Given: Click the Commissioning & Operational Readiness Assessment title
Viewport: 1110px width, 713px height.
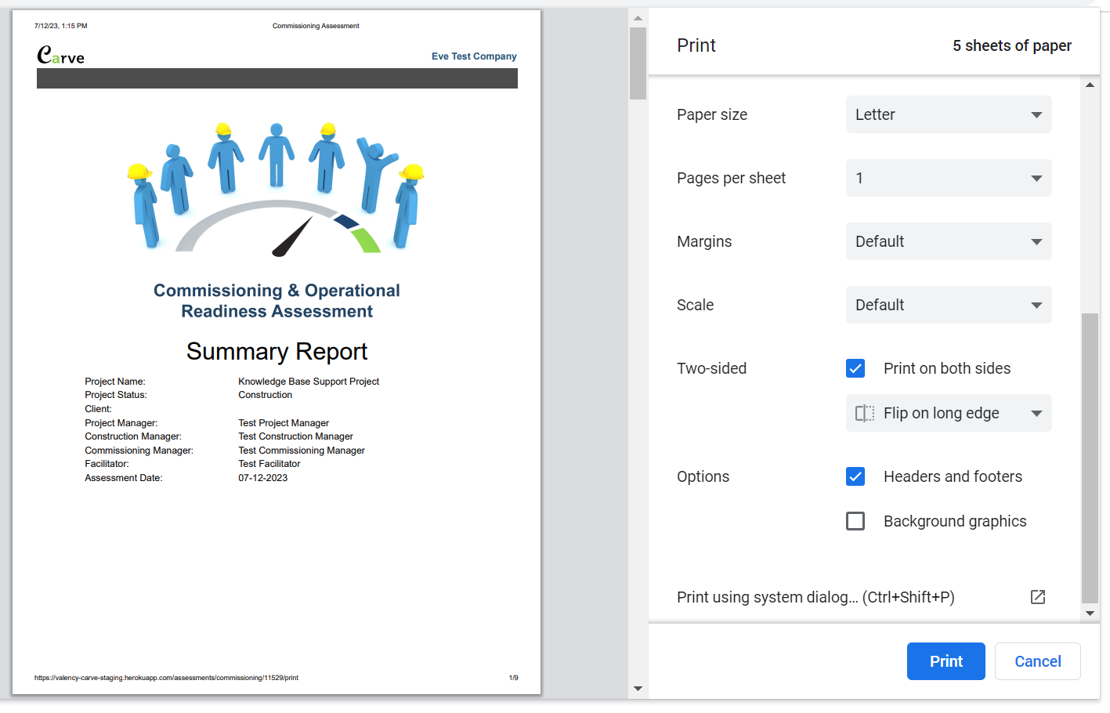Looking at the screenshot, I should point(277,301).
